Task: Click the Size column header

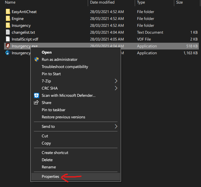Action: tap(179, 2)
